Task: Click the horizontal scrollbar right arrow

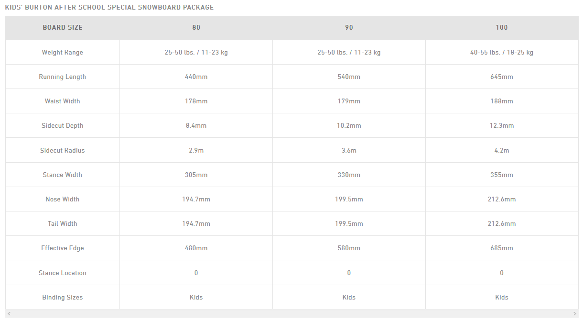Action: click(575, 314)
